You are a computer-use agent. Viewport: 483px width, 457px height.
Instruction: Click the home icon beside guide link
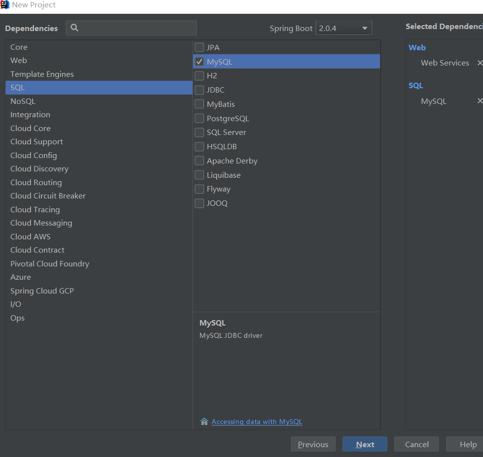(x=204, y=422)
